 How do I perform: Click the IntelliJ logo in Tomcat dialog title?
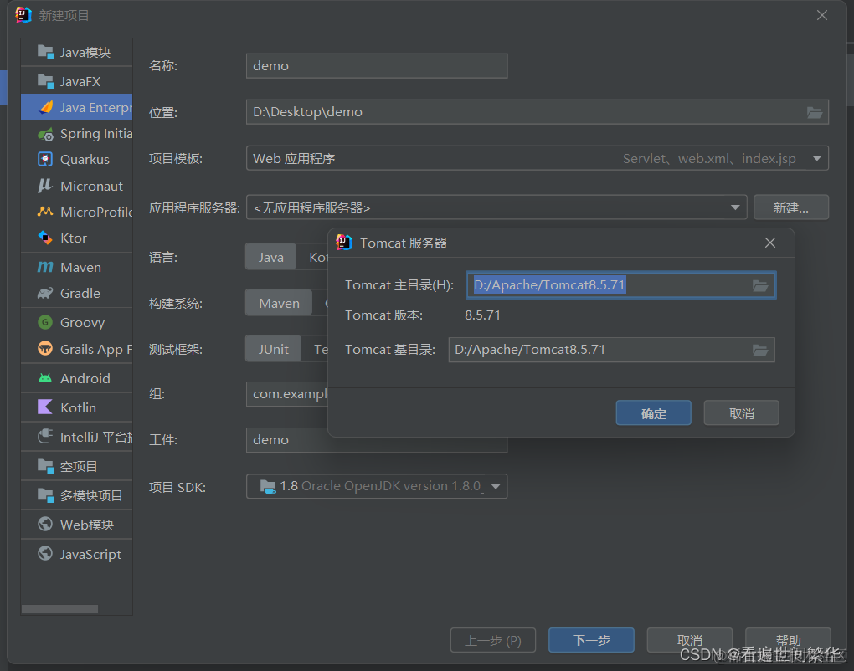tap(343, 242)
